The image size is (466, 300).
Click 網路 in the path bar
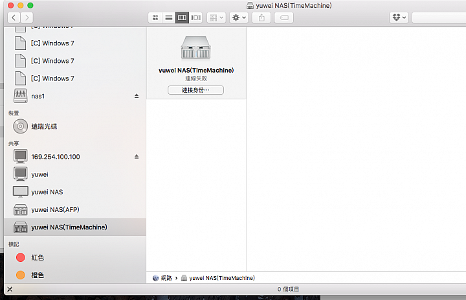click(162, 278)
